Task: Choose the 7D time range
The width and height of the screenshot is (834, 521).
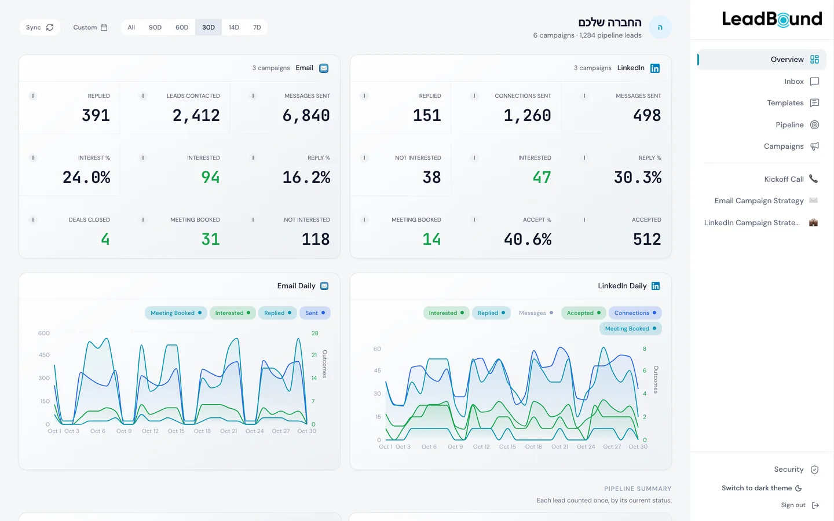Action: pos(257,27)
